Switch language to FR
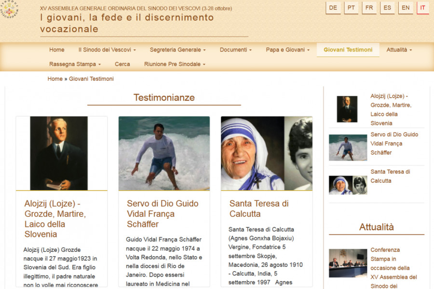This screenshot has height=289, width=434. [369, 8]
